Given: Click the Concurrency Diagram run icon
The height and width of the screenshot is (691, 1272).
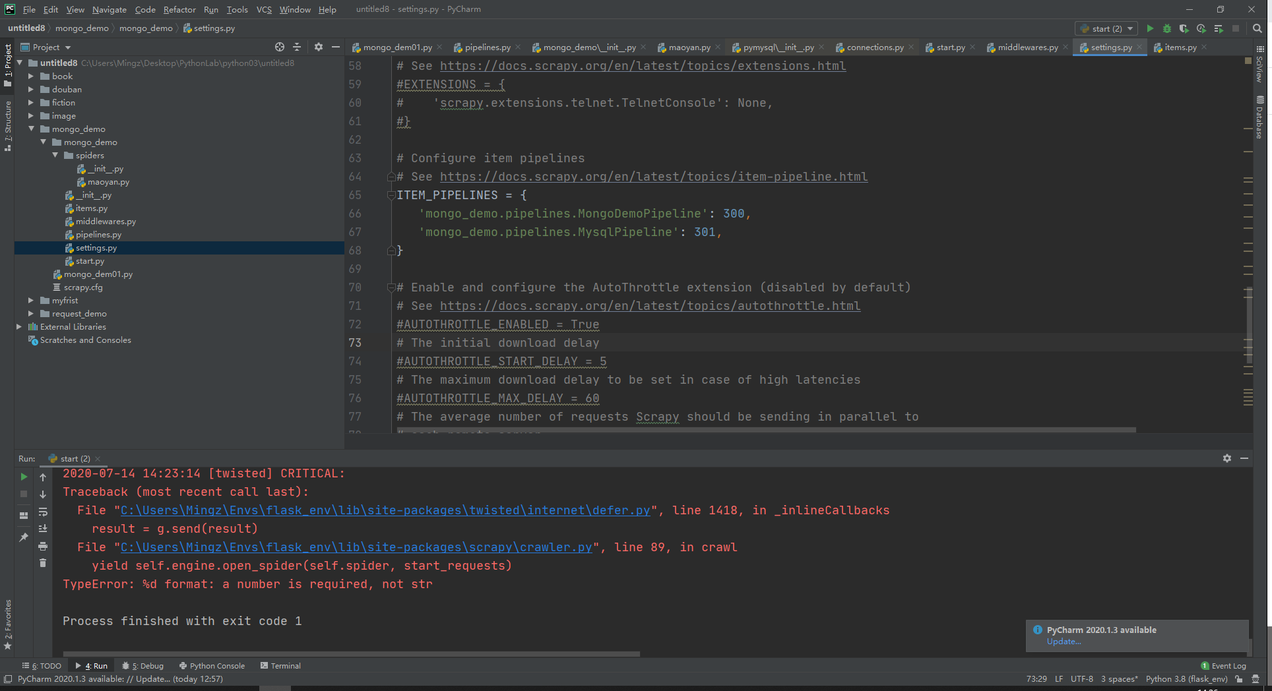Looking at the screenshot, I should point(1219,28).
